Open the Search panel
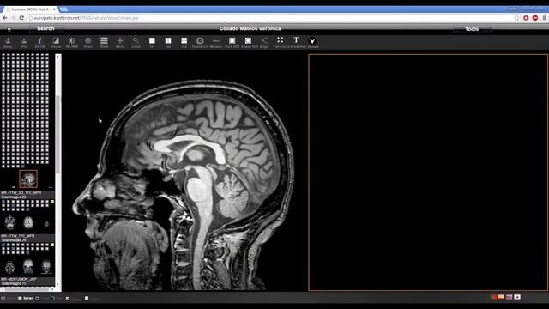The image size is (549, 309). (x=45, y=28)
